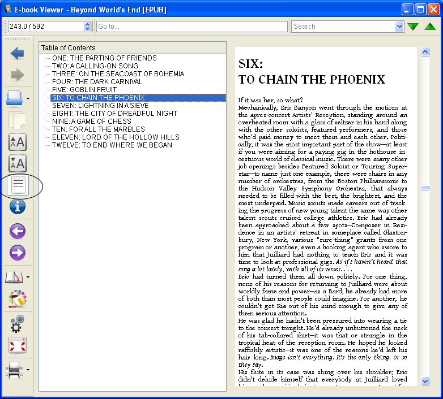Screen dimensions: 443x399
Task: Click the scrollbar down arrow of book text
Action: (x=425, y=381)
